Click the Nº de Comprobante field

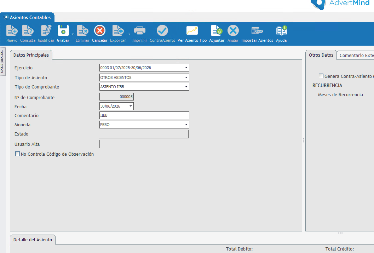(116, 97)
